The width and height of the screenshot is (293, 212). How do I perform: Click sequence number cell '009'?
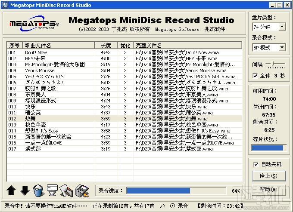[x=12, y=101]
